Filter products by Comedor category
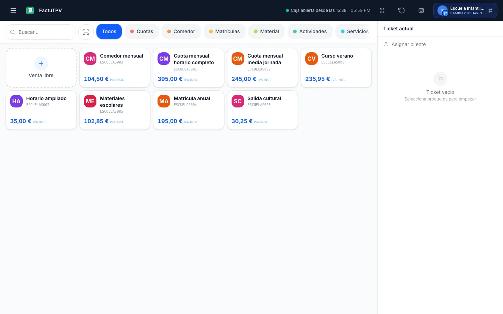The image size is (503, 314). coord(181,31)
